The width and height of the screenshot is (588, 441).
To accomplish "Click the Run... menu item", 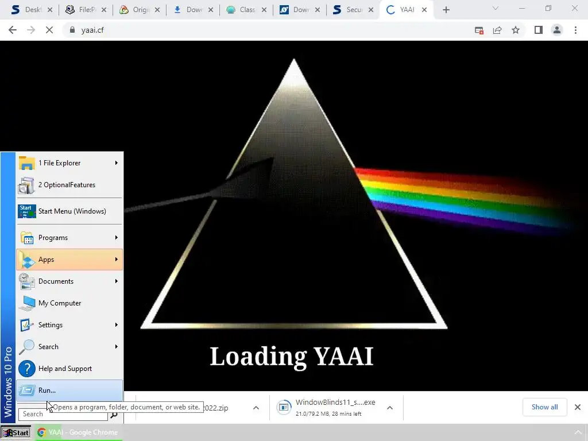I will pyautogui.click(x=69, y=390).
